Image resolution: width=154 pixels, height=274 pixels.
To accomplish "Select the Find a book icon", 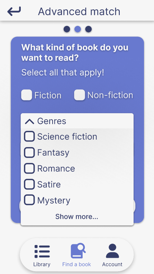I will [x=78, y=251].
